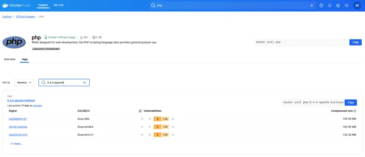Screen dimensions: 365x157
Task: Switch to the Overview tab
Action: [10, 59]
